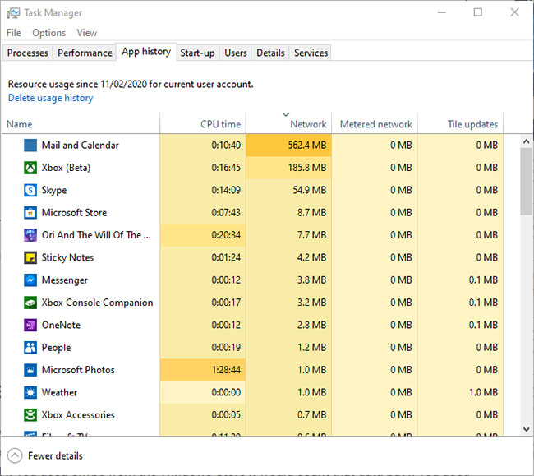
Task: Switch to the Services tab
Action: [x=311, y=53]
